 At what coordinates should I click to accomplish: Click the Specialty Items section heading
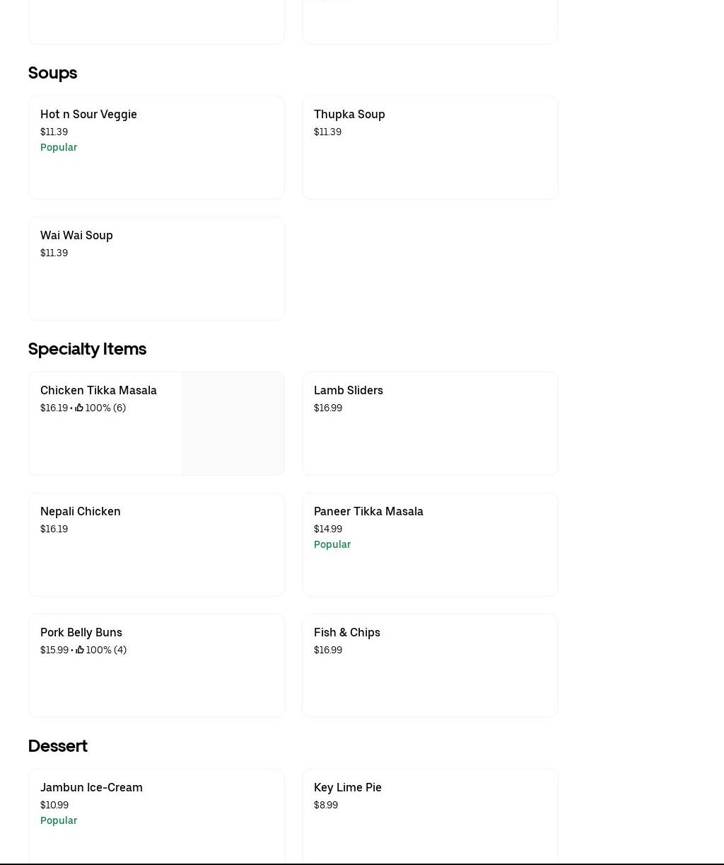(87, 349)
